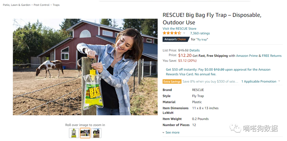287x141 pixels.
Task: Open the star rating breakdown chevron
Action: pos(184,33)
